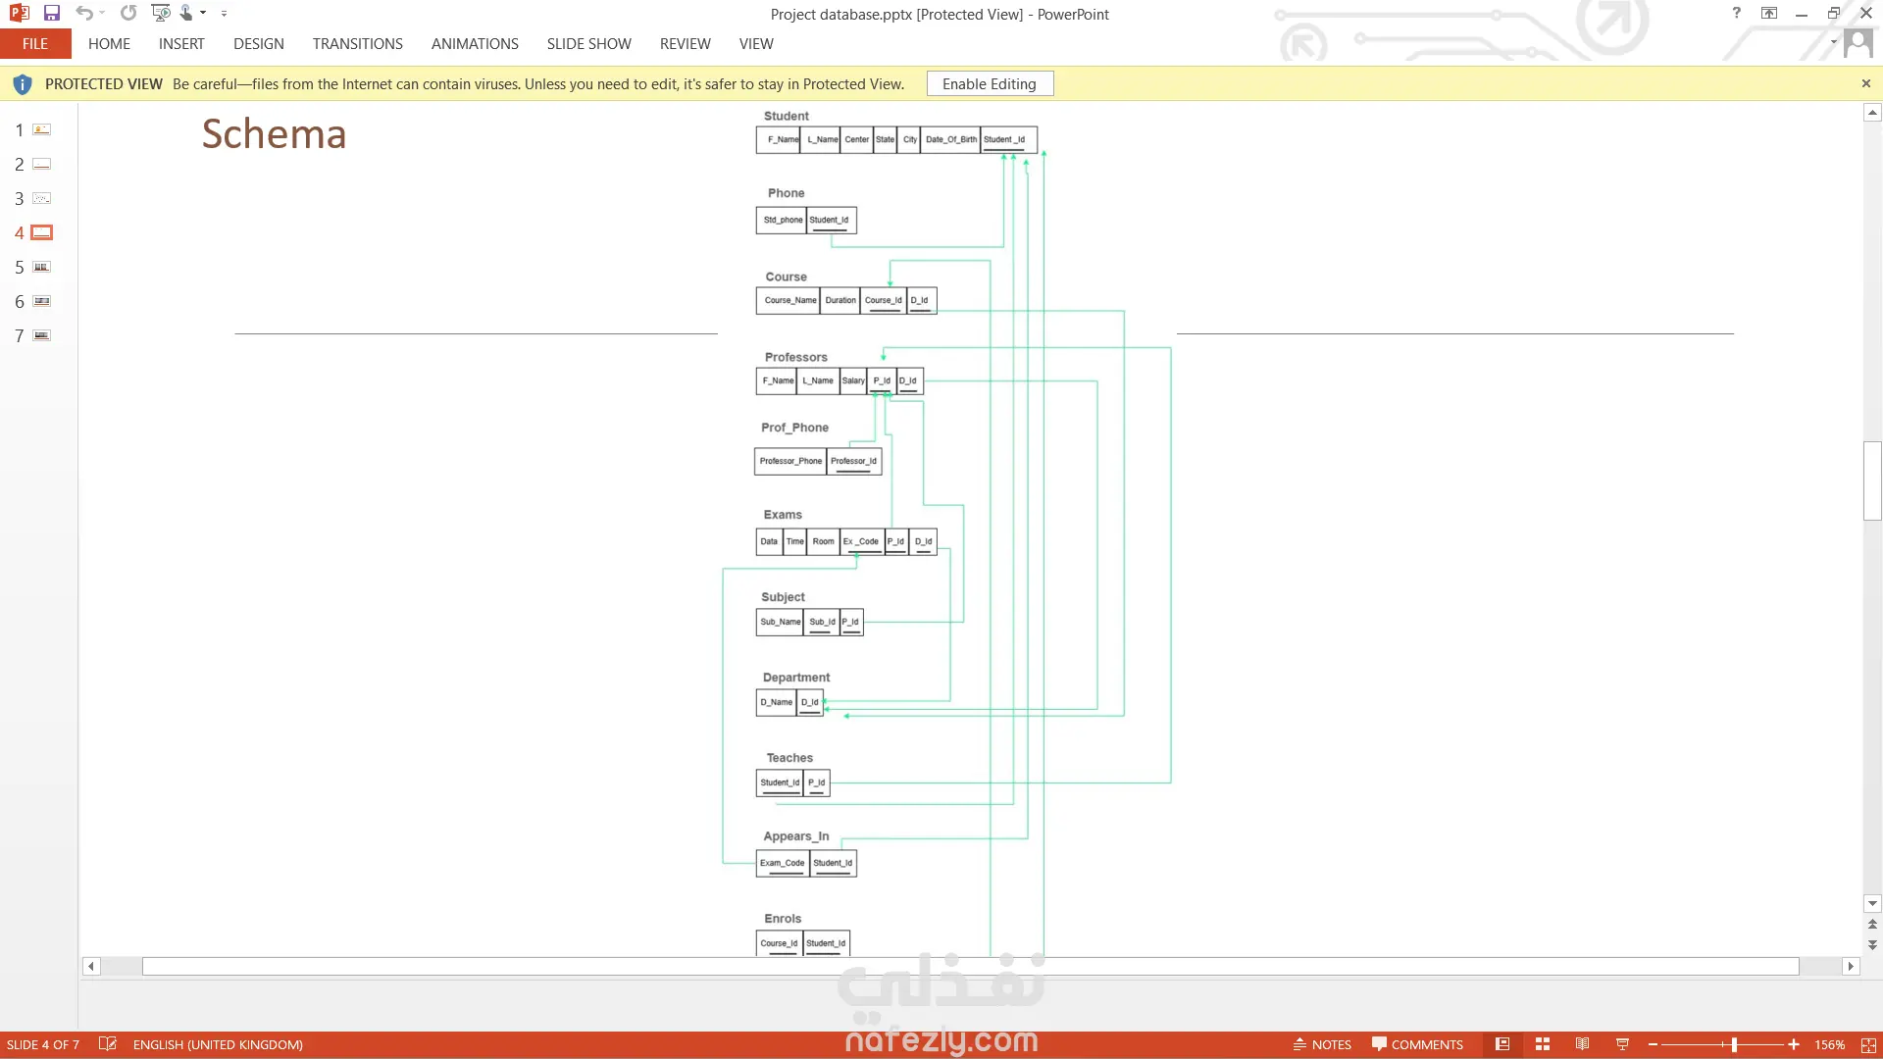Click horizontal scrollbar left arrow
The height and width of the screenshot is (1059, 1883).
pyautogui.click(x=91, y=967)
